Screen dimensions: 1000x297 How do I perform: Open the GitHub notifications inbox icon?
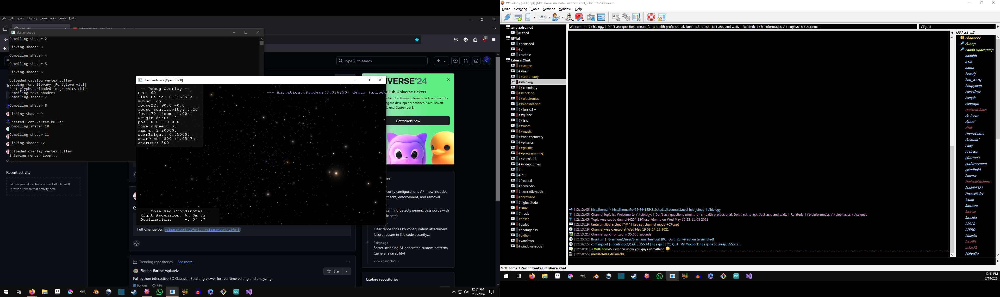pyautogui.click(x=476, y=61)
